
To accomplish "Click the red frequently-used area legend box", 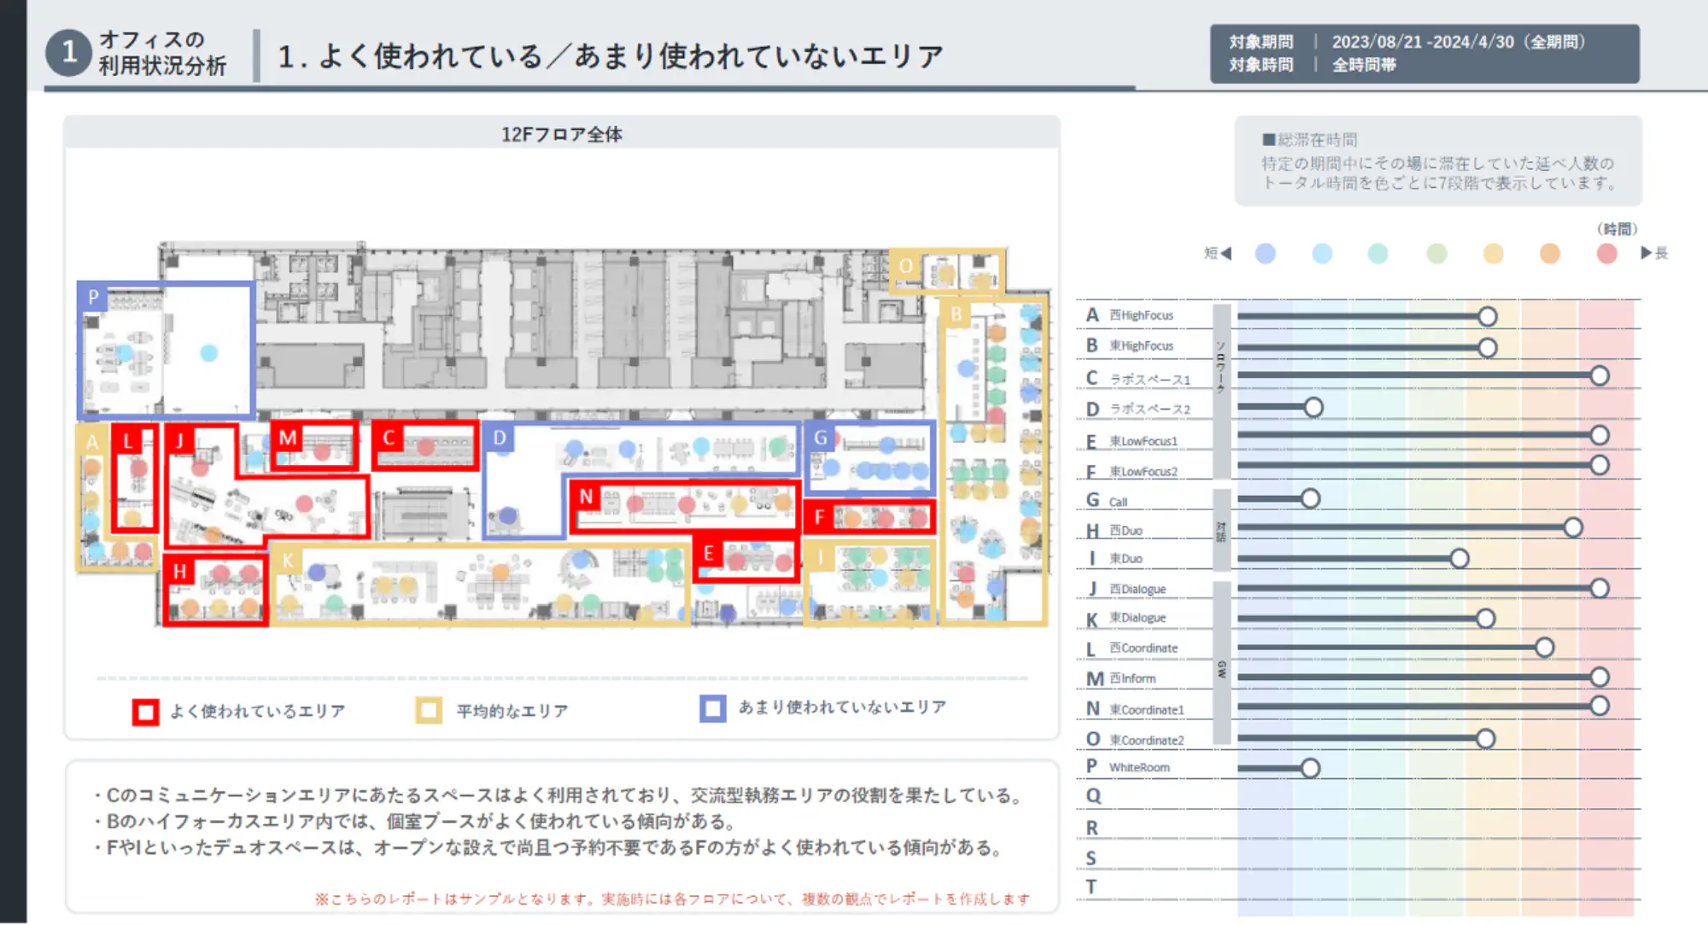I will click(x=146, y=712).
